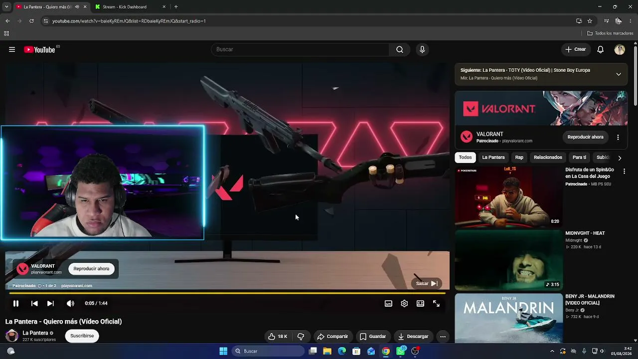This screenshot has width=638, height=359.
Task: Switch to the Stream - Kick Dashboard tab
Action: (125, 7)
